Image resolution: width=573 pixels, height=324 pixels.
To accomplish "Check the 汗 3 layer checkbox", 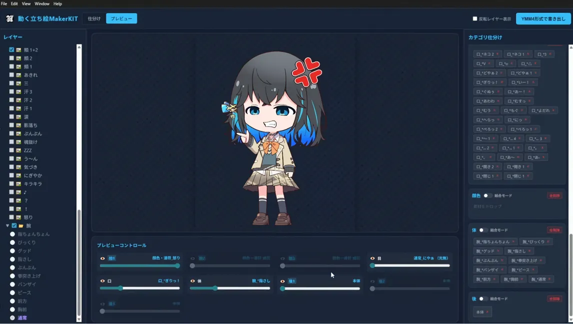I will pyautogui.click(x=12, y=91).
